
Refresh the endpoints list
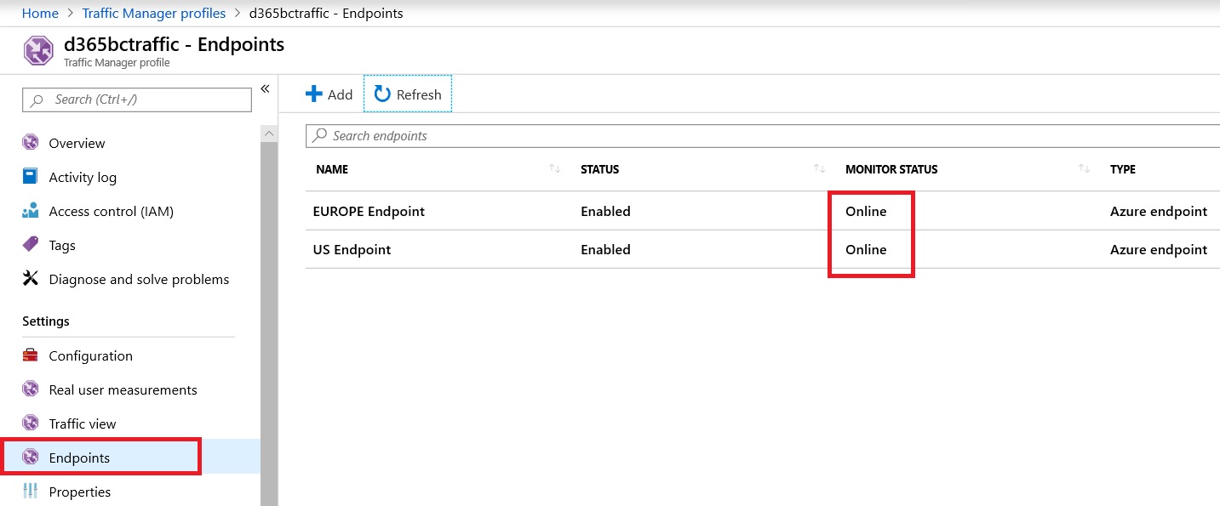(x=408, y=94)
